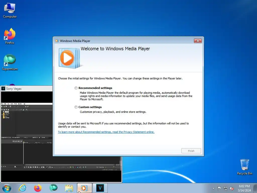
Task: Launch Supermium from the taskbar
Action: click(53, 188)
